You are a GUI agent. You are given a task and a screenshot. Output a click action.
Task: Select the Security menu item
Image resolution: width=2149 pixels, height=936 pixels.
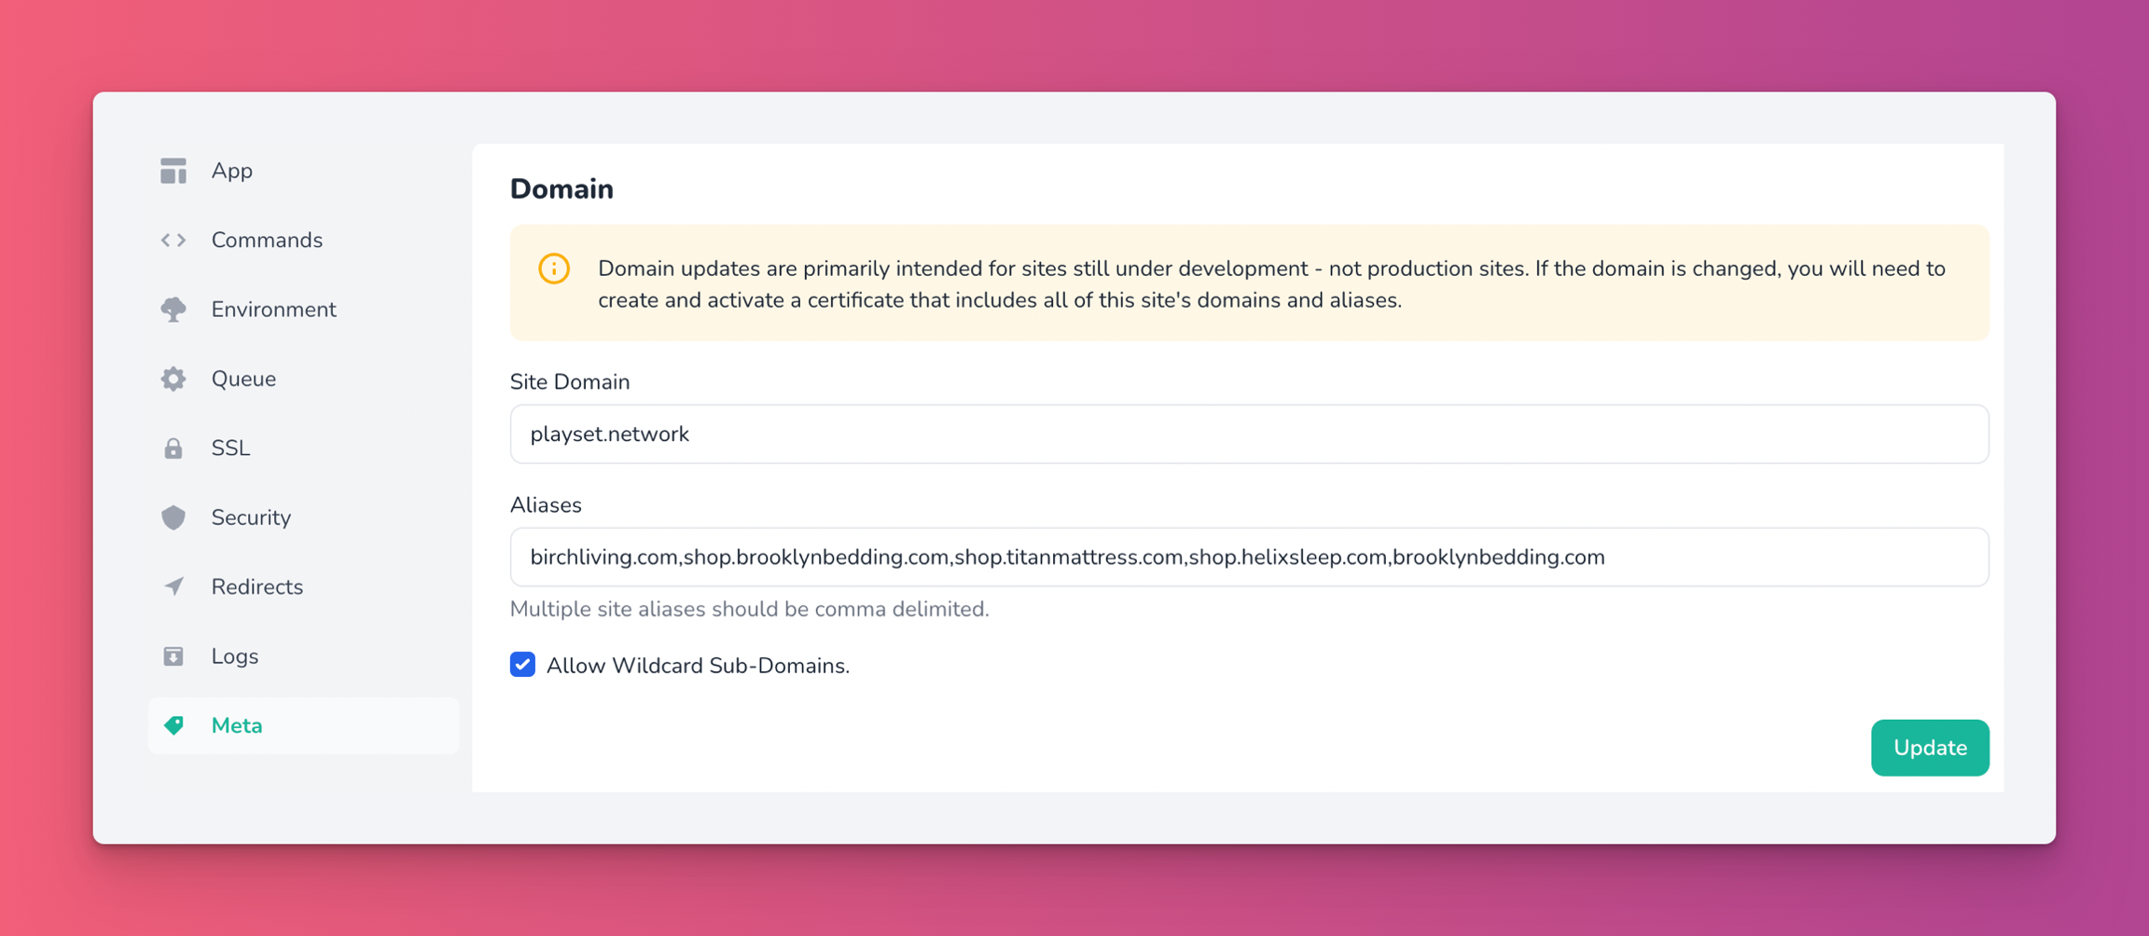251,517
